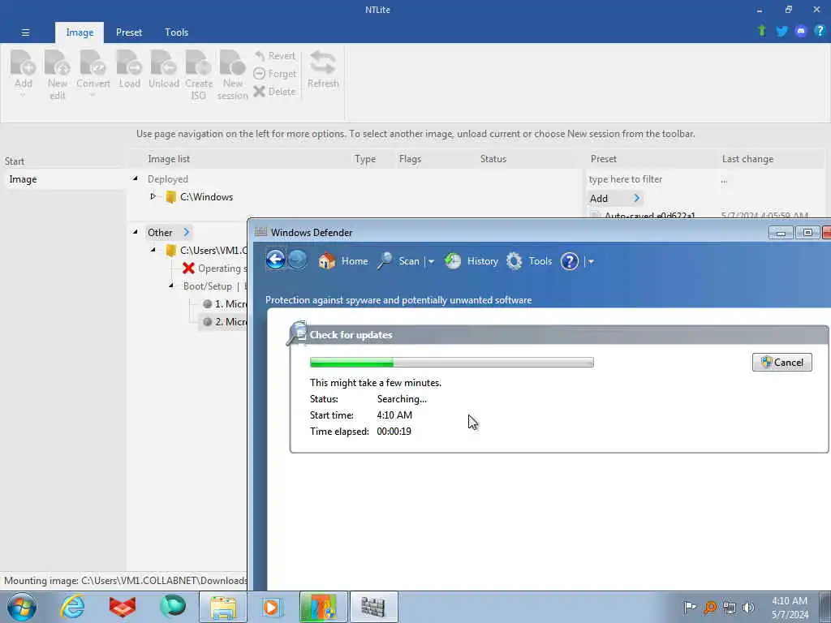
Task: Cancel the check for updates
Action: click(781, 363)
